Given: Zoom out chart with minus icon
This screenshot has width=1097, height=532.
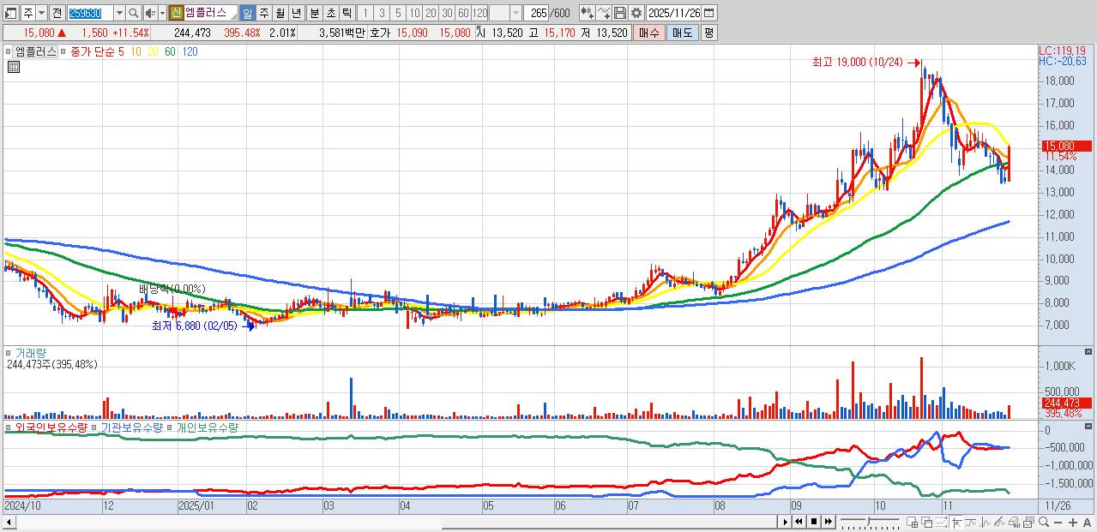Looking at the screenshot, I should 1058,522.
